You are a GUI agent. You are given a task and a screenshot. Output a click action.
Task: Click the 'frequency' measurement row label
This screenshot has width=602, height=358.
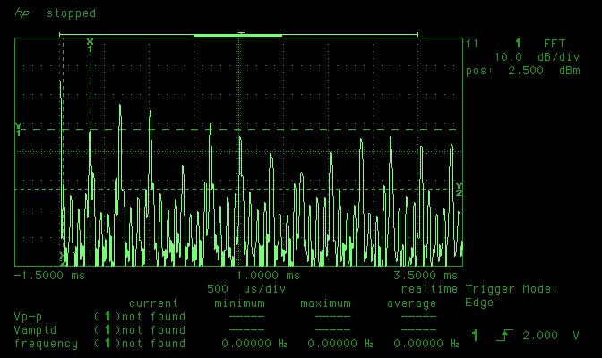coord(46,344)
